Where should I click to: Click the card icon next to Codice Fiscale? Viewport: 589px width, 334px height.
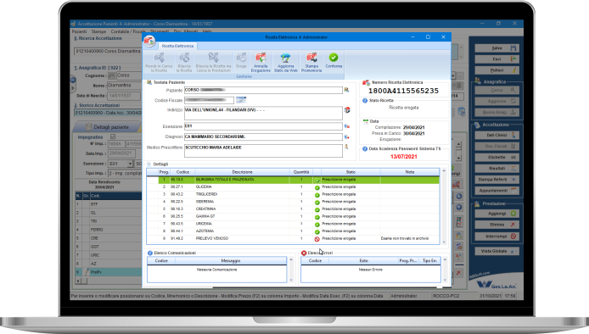[241, 100]
